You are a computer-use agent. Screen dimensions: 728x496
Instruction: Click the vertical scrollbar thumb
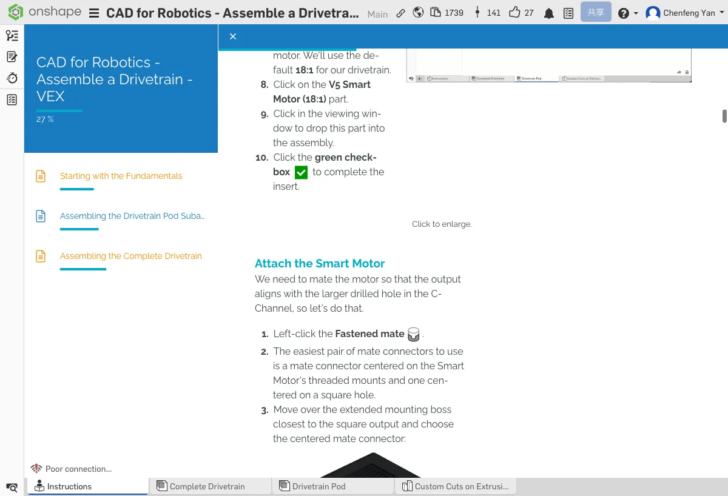click(x=724, y=116)
